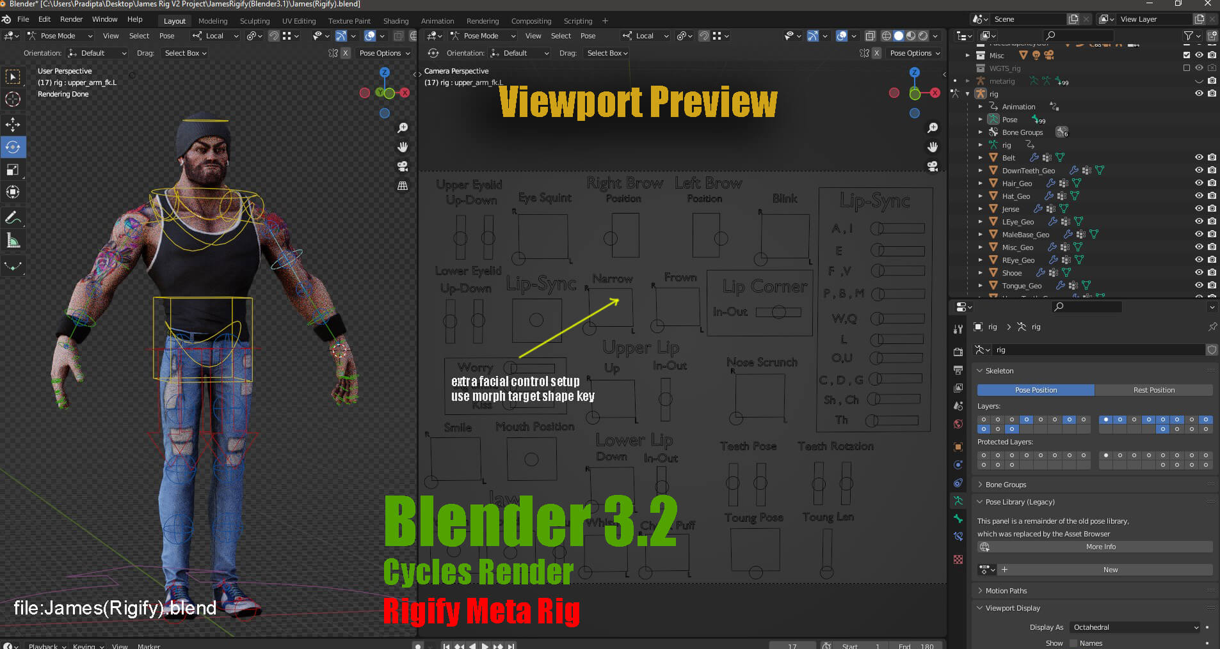1220x649 pixels.
Task: Select the Annotate pencil tool
Action: coord(13,218)
